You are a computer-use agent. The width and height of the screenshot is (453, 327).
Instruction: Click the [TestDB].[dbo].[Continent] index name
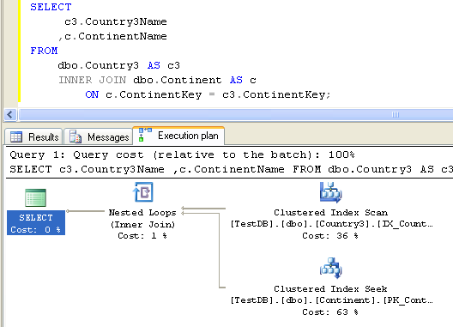pos(332,300)
